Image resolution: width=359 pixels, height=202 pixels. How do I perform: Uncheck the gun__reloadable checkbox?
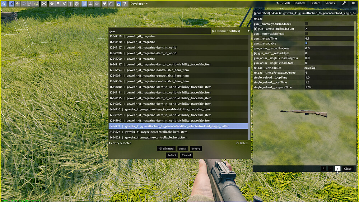306,43
